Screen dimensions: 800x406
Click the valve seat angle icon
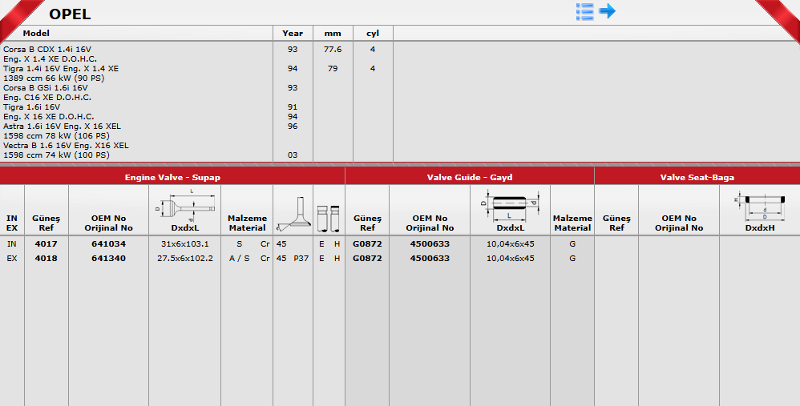pyautogui.click(x=293, y=212)
